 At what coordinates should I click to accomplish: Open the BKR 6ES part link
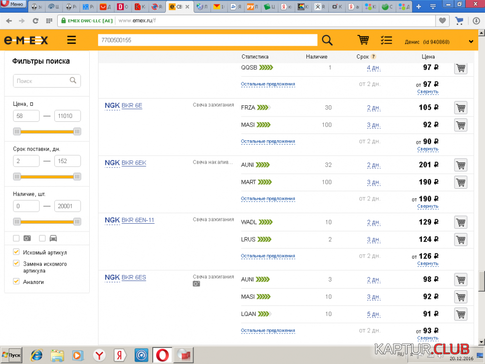click(x=134, y=278)
